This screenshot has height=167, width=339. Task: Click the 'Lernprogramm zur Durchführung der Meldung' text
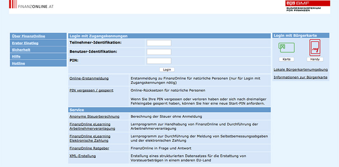click(x=199, y=139)
